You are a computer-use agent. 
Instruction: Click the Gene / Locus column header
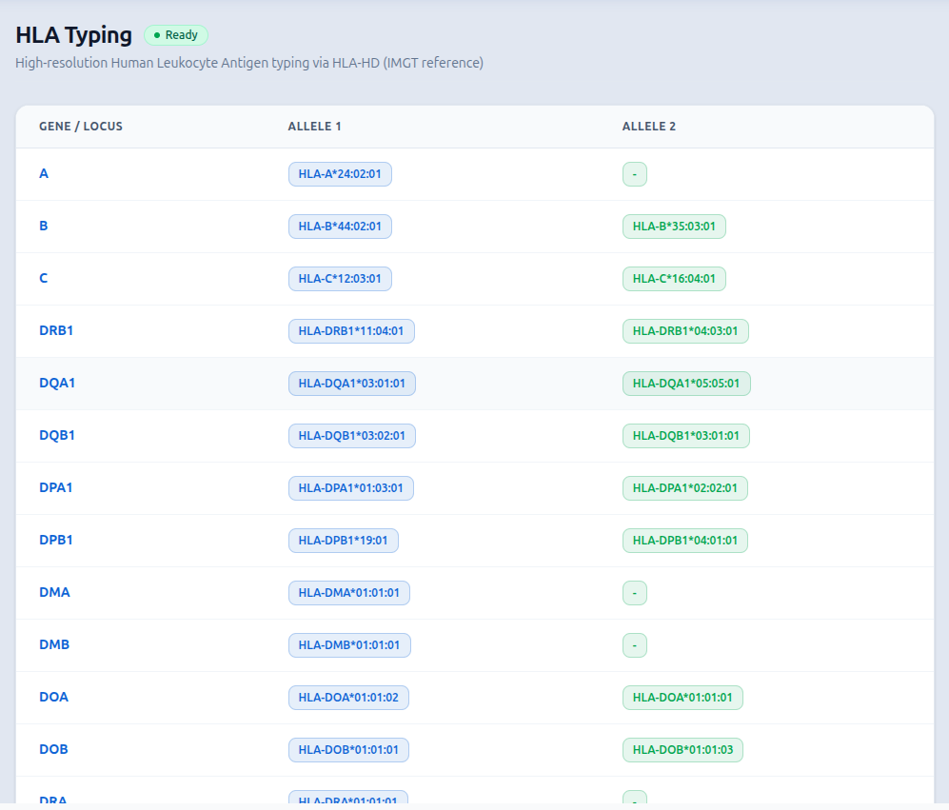point(81,127)
